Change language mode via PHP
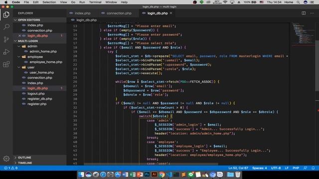The height and width of the screenshot is (179, 319). tap(296, 168)
